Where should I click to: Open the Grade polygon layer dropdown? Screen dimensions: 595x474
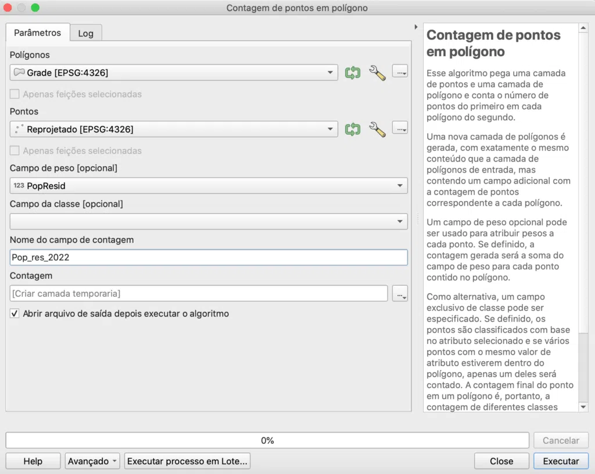coord(174,73)
